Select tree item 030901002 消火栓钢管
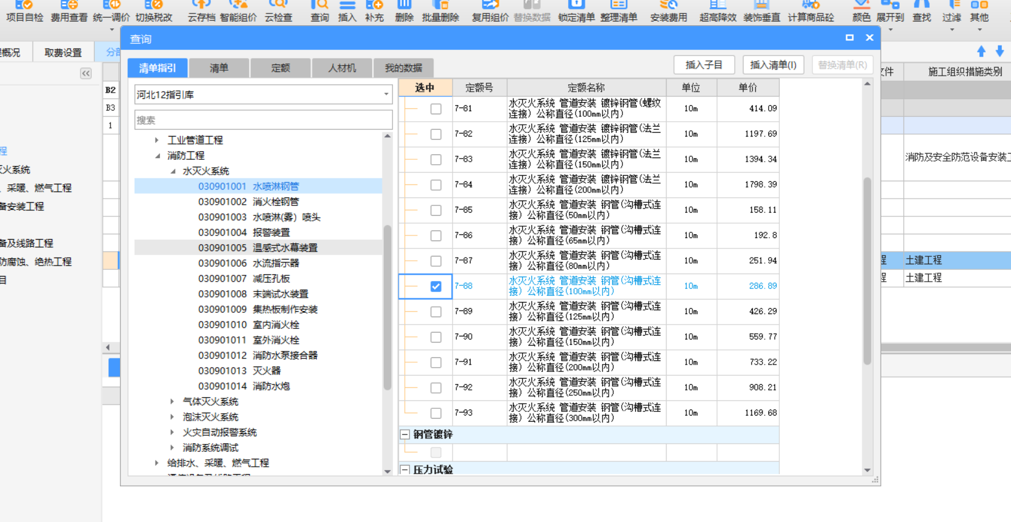The image size is (1011, 522). coord(248,202)
